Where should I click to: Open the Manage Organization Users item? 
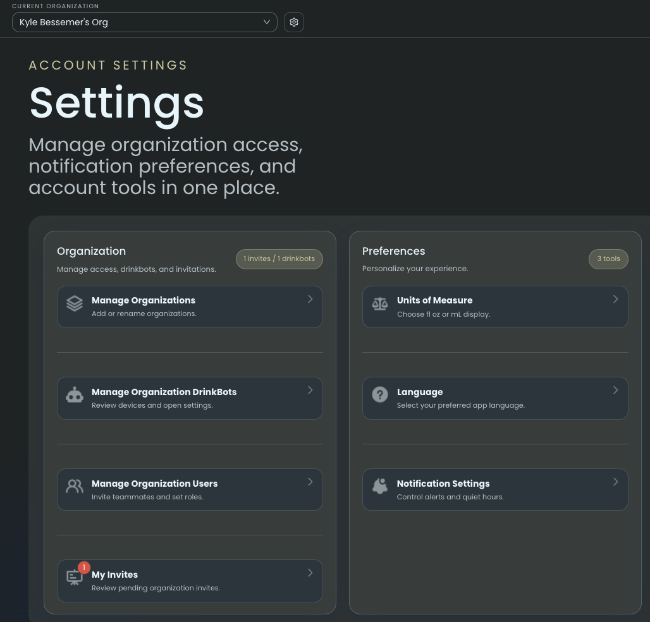pos(190,489)
